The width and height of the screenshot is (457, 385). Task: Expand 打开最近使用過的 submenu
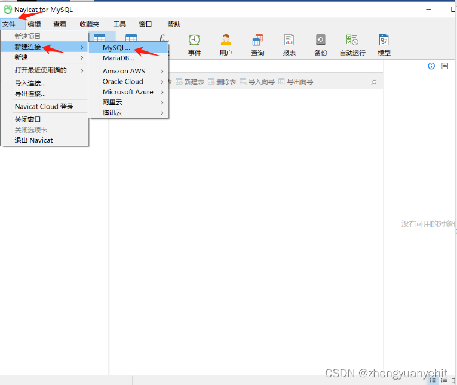click(x=44, y=70)
